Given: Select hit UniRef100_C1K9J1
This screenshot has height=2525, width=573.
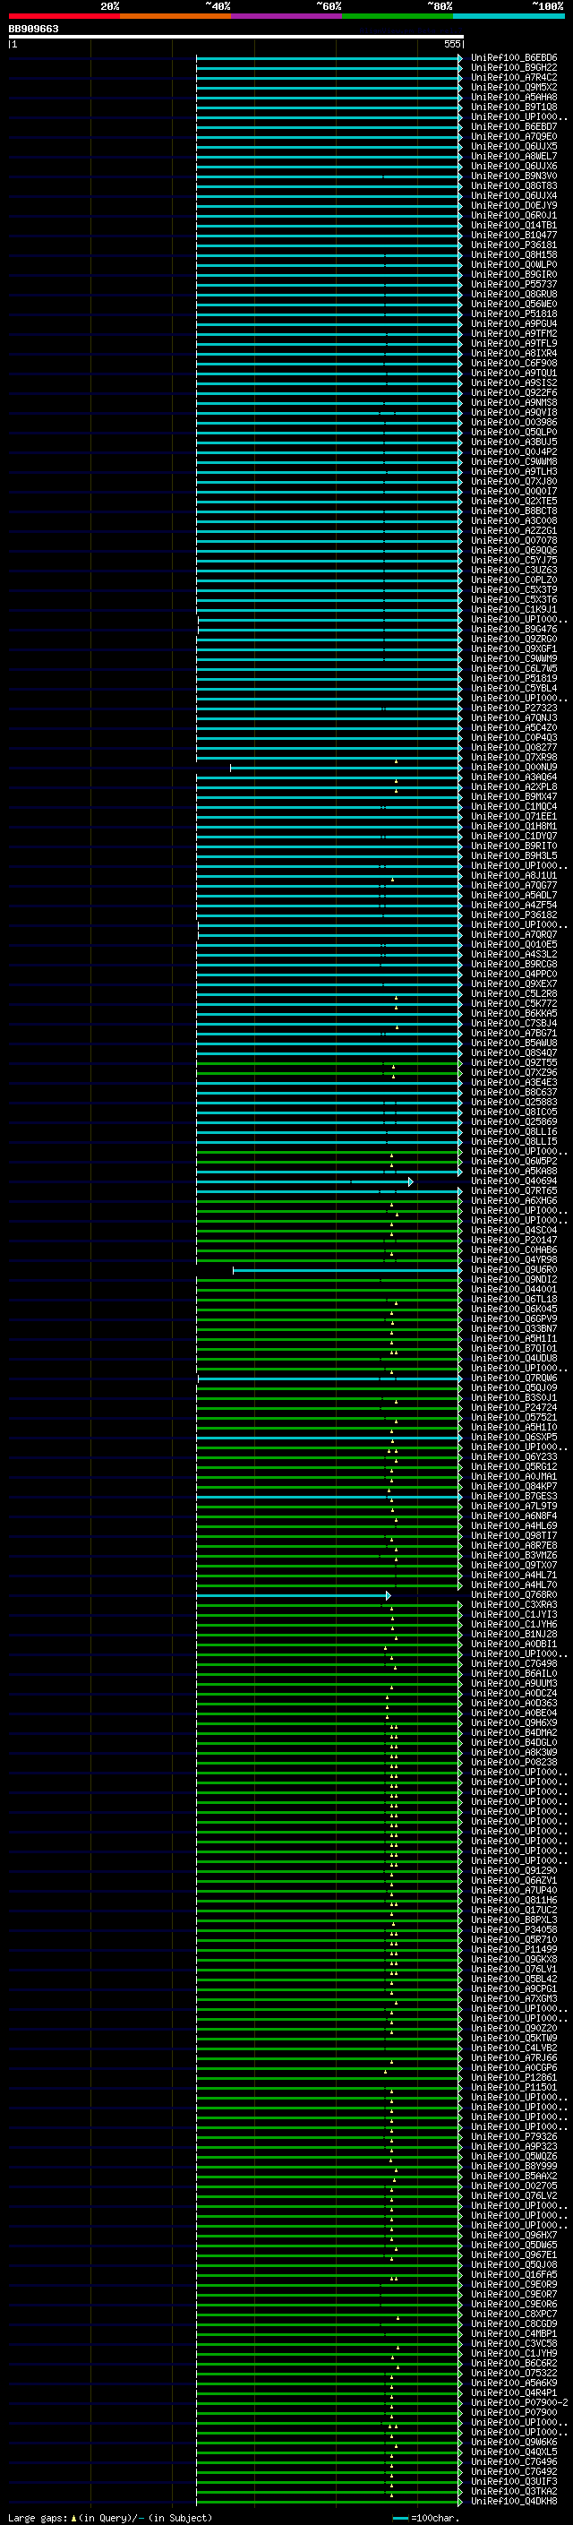Looking at the screenshot, I should pos(514,610).
